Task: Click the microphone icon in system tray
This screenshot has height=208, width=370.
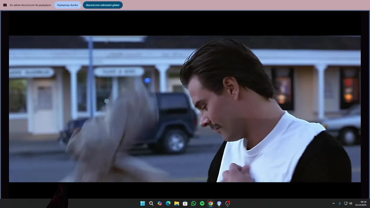Action: pos(340,203)
